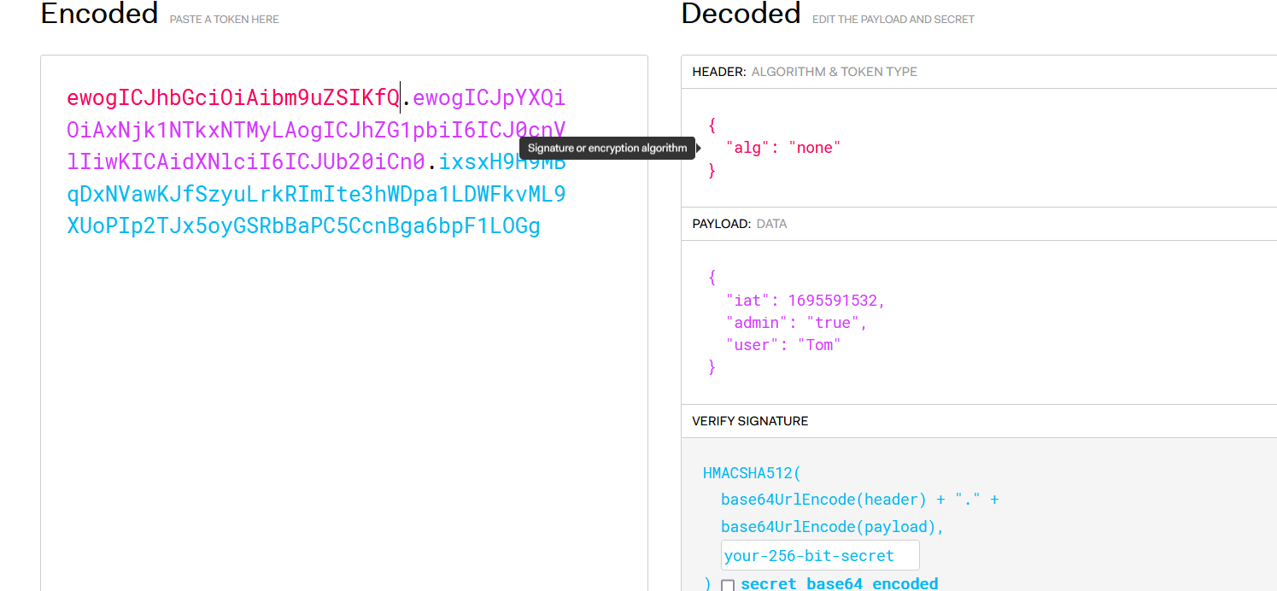Click the purple payload token line starting OiAxNjk1

tap(316, 130)
